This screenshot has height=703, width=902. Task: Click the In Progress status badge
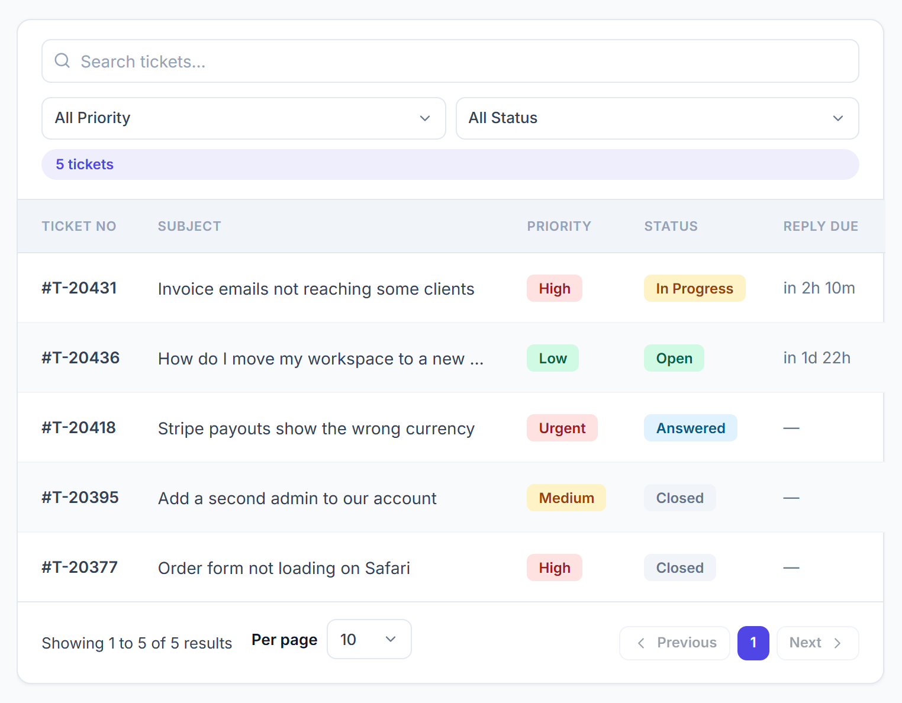(695, 288)
